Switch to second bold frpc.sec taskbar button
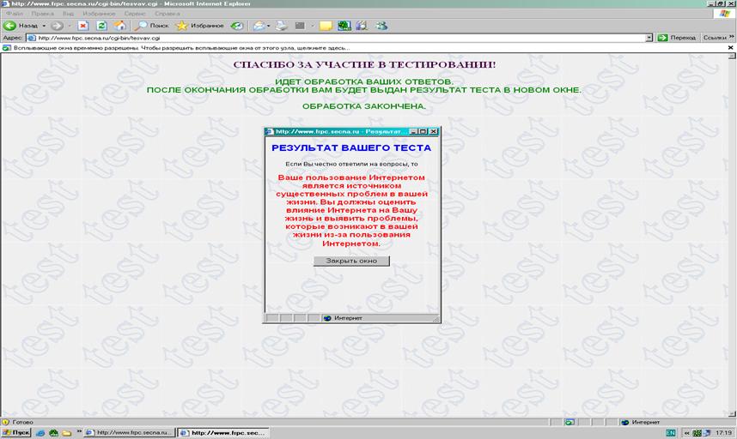Image resolution: width=737 pixels, height=439 pixels. (223, 432)
